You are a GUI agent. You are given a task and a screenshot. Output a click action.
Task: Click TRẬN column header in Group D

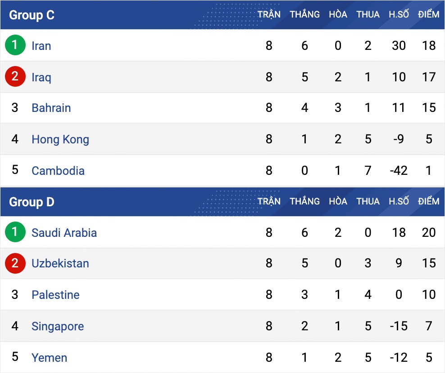269,201
